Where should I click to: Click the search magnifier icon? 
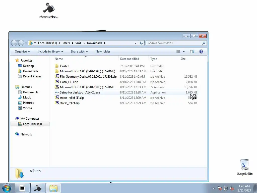[x=204, y=43]
